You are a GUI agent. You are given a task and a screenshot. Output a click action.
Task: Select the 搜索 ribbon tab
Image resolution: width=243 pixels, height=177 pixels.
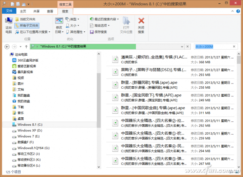(65, 11)
